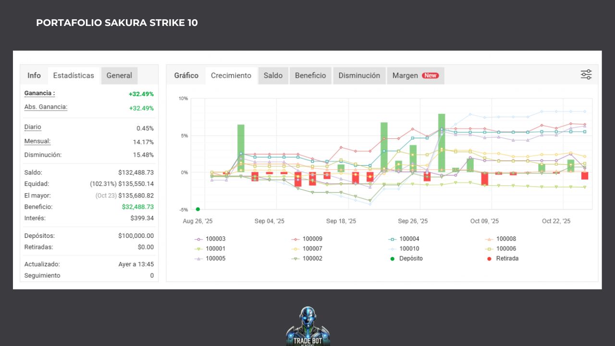Switch to the Estadísticas tab
615x346 pixels.
tap(74, 75)
